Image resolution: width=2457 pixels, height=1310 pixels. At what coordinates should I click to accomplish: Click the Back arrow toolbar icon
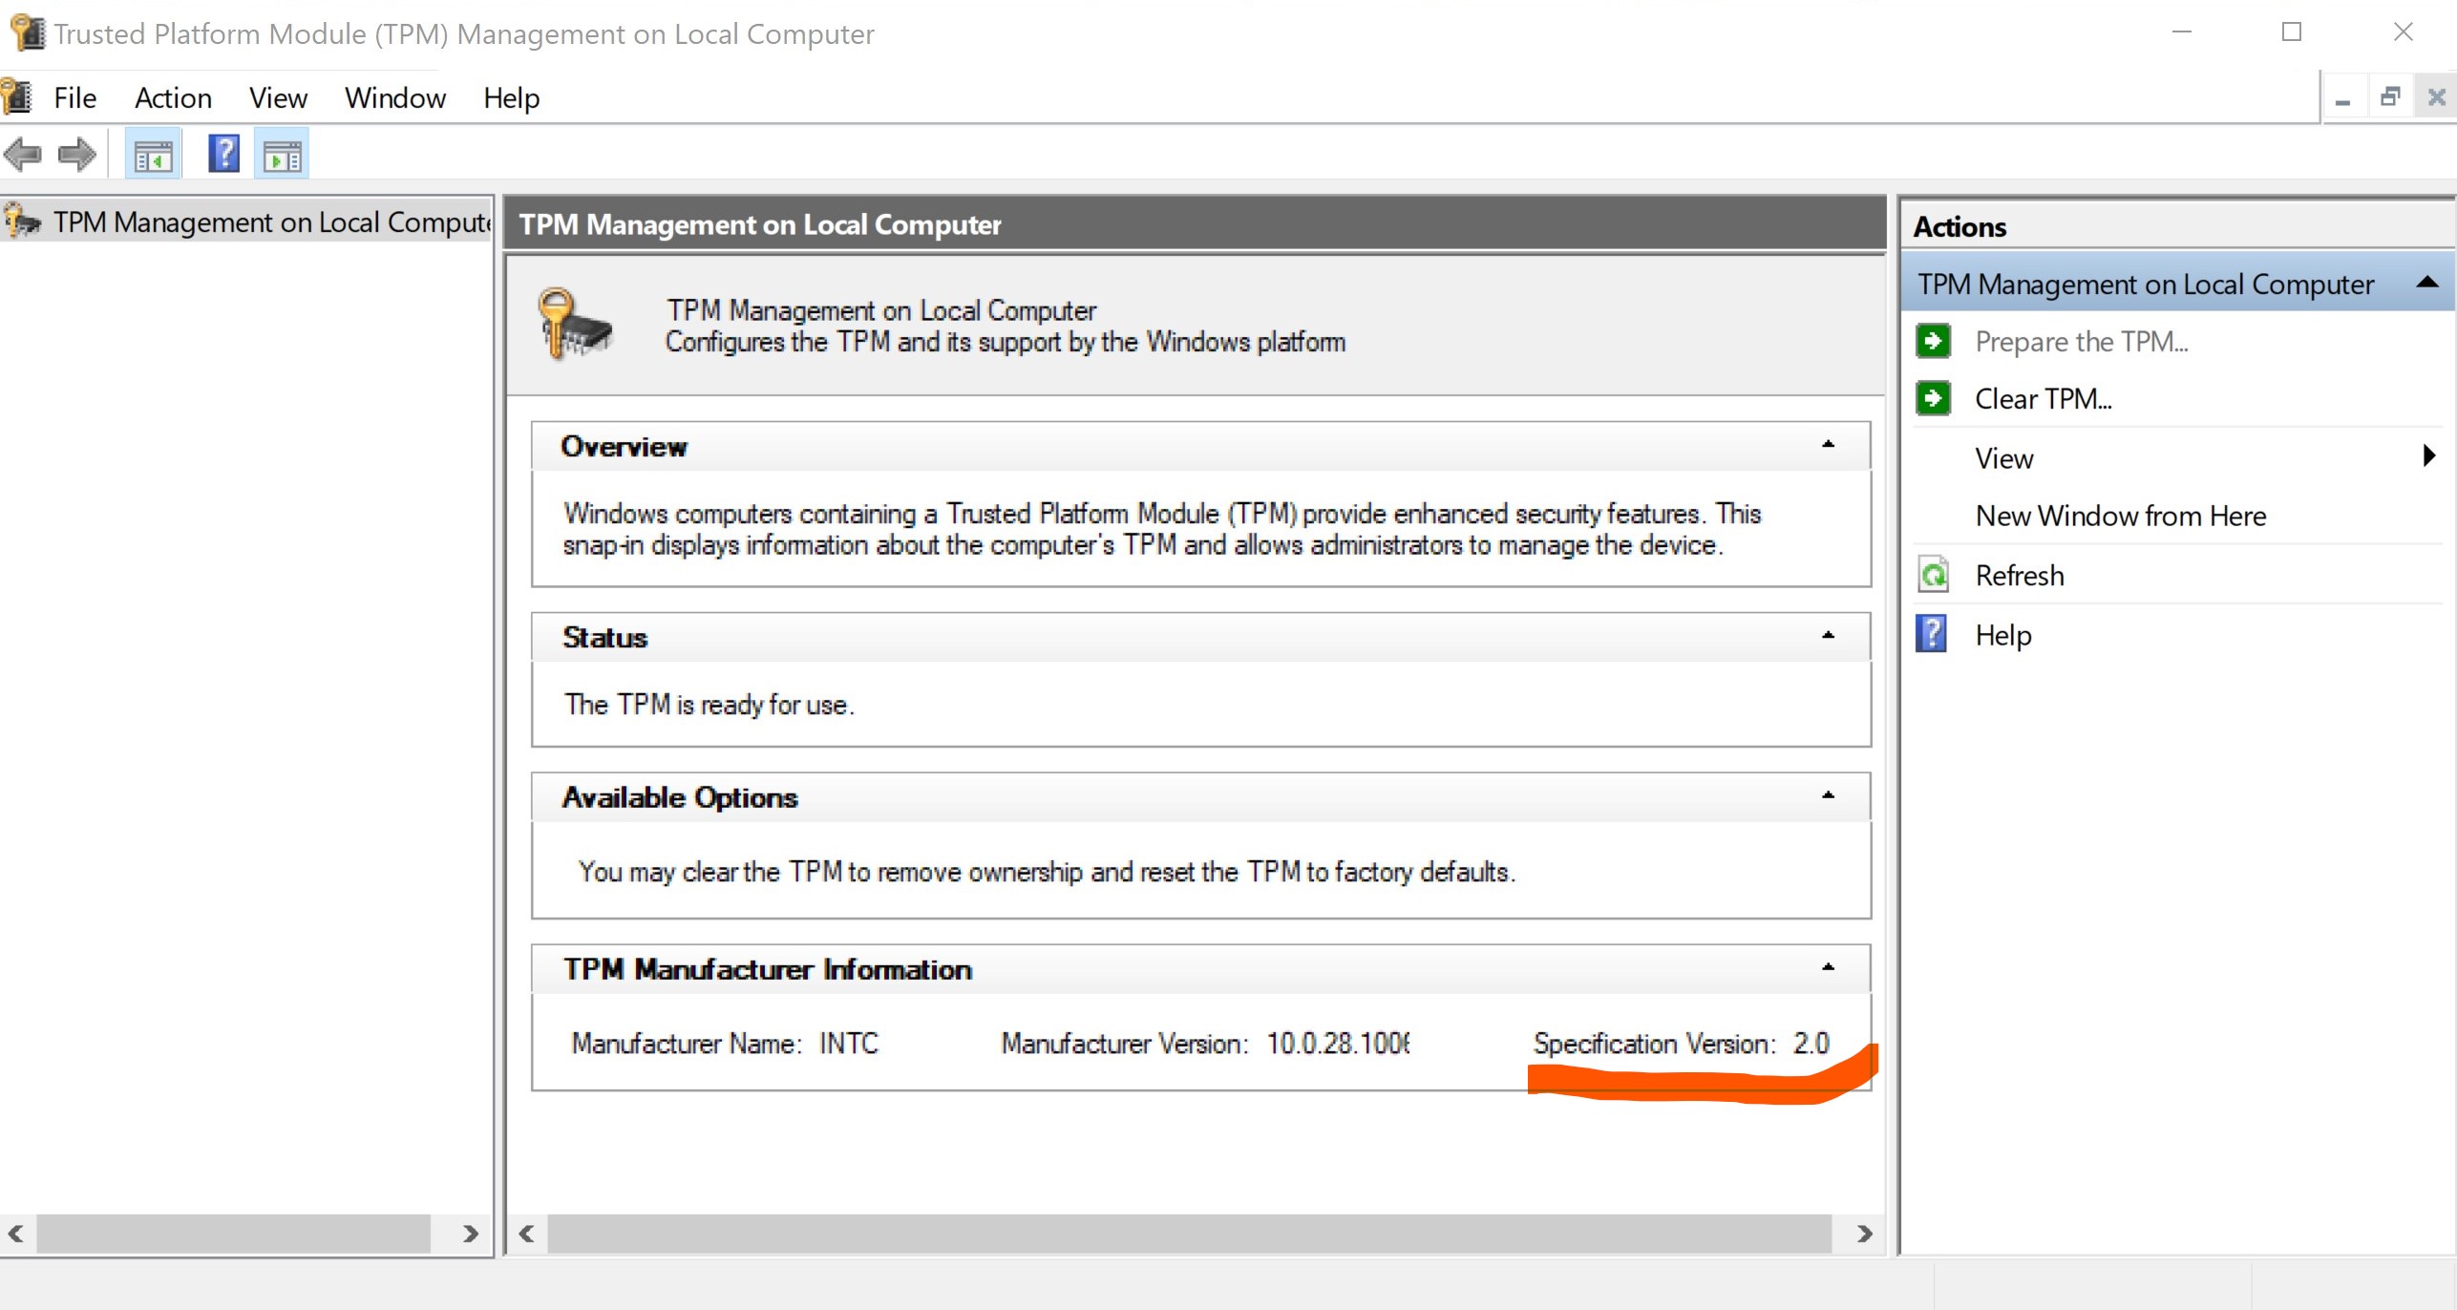23,154
